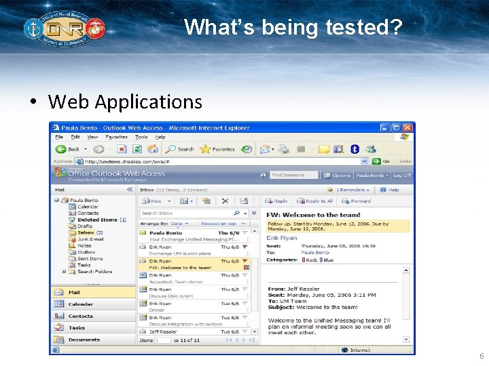Click the reading pane scrollbar down arrow

click(406, 340)
